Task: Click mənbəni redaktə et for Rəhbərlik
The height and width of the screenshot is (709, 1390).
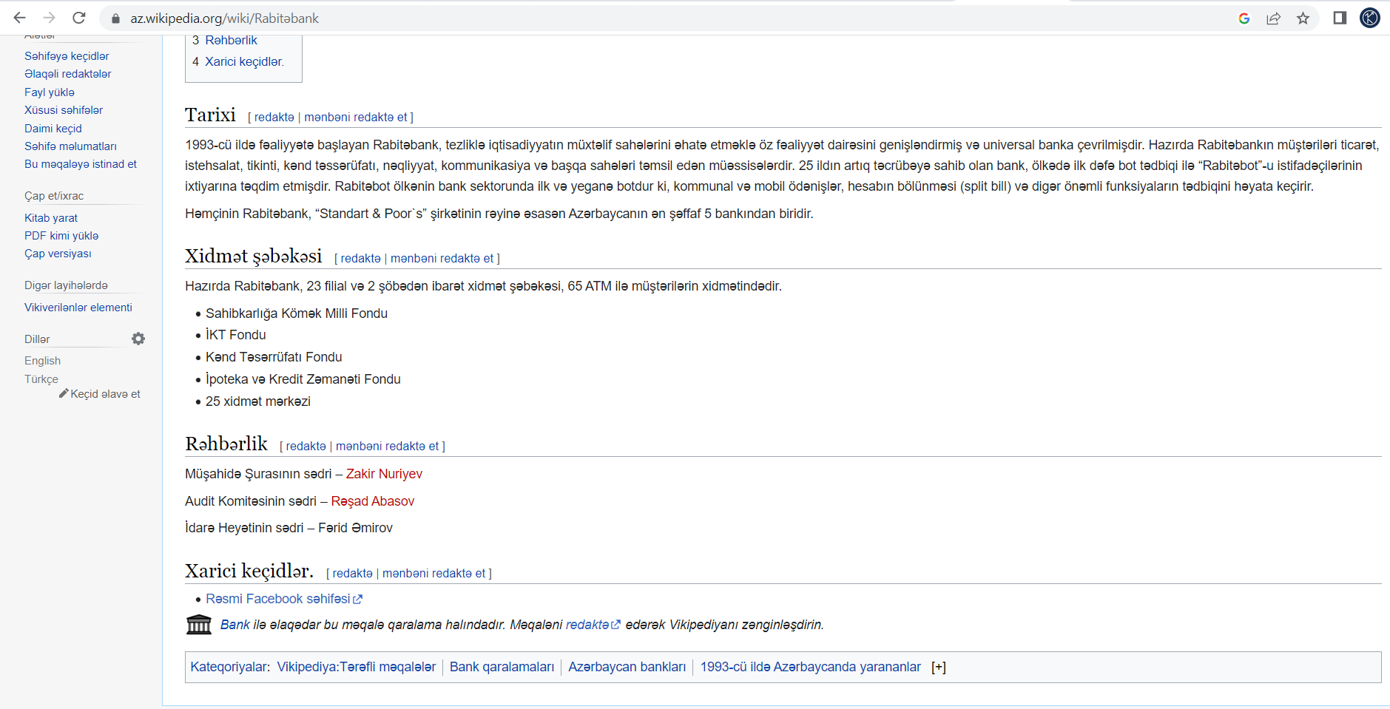Action: 388,446
